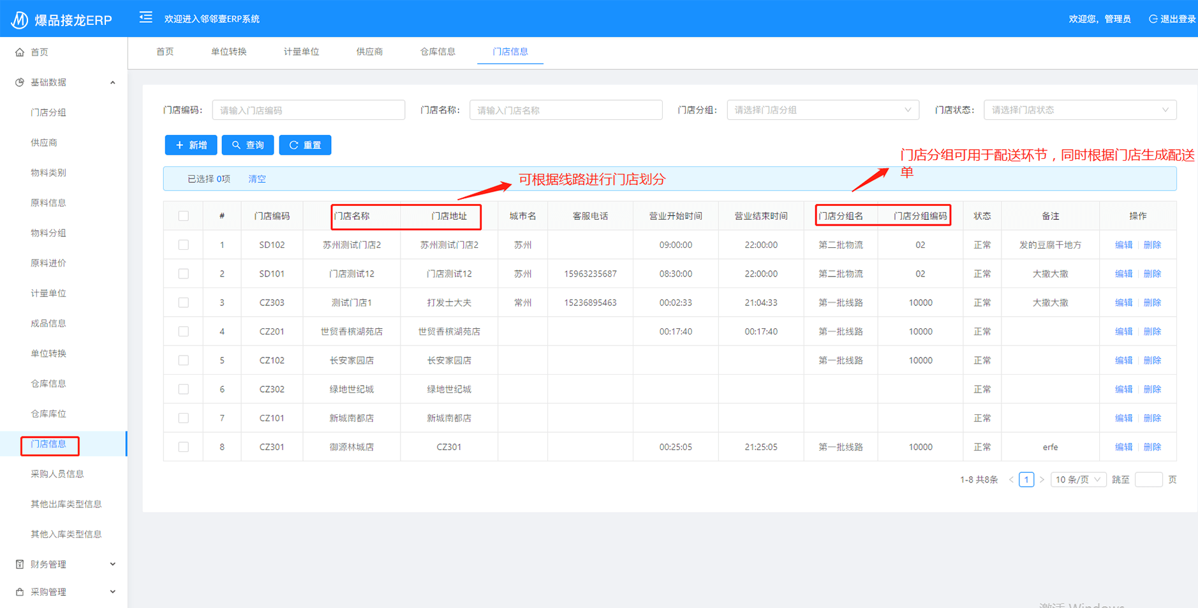The width and height of the screenshot is (1198, 608).
Task: Open 成品信息 in the sidebar
Action: [48, 323]
